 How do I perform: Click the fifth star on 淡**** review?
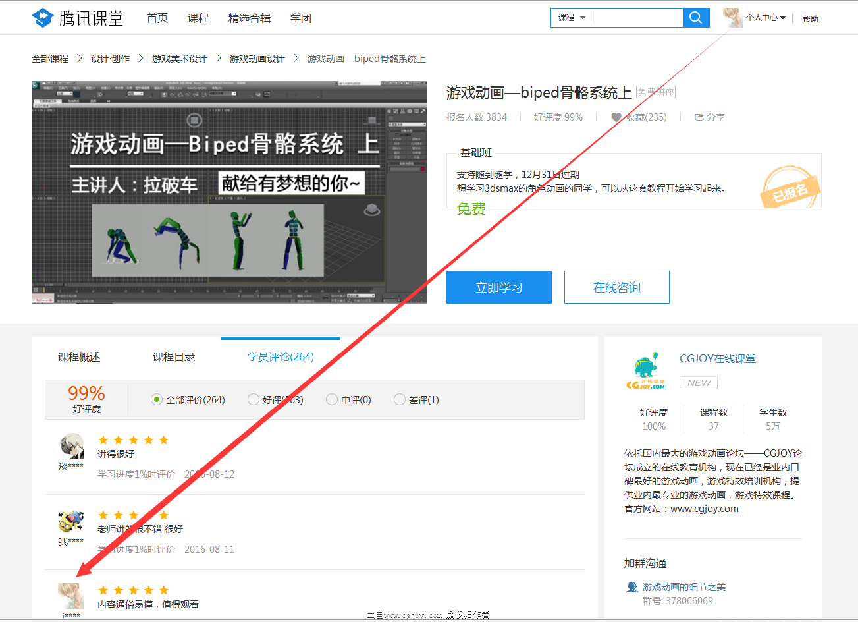(164, 440)
